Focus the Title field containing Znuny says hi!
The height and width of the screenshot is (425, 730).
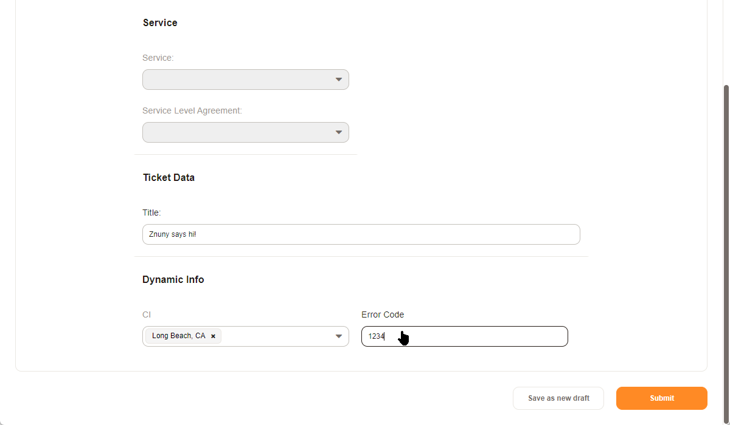(x=361, y=234)
